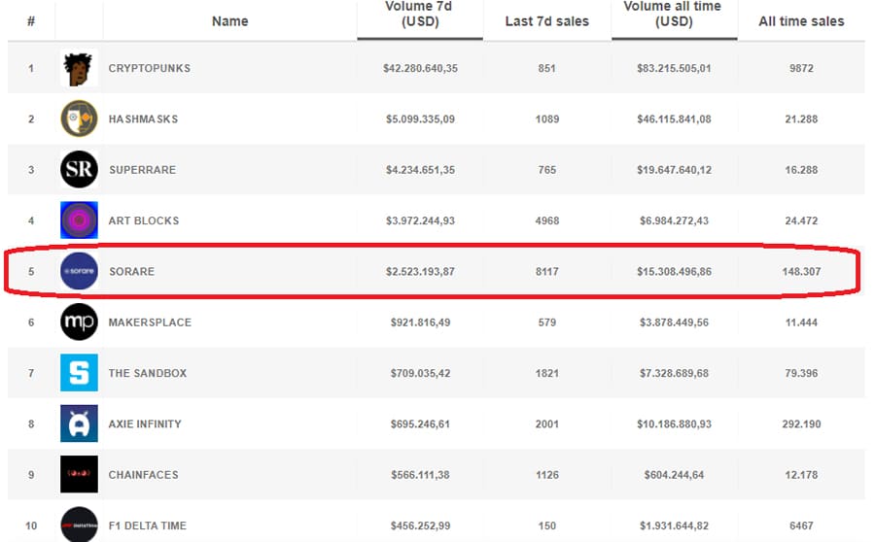Screen dimensions: 875x542
Task: Click the $42.280.640,35 volume cell
Action: [420, 68]
